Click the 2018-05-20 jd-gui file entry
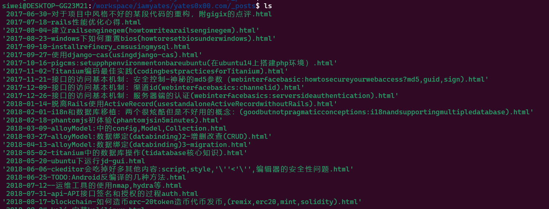Viewport: 549px width, 209px height. (x=76, y=161)
